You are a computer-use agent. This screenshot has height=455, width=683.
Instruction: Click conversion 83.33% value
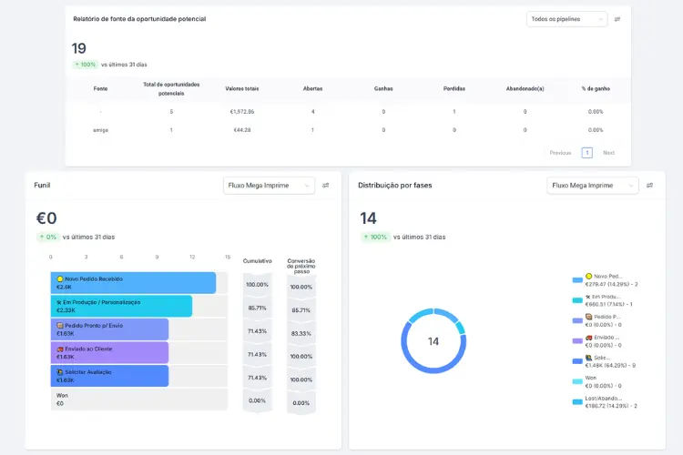(x=301, y=334)
